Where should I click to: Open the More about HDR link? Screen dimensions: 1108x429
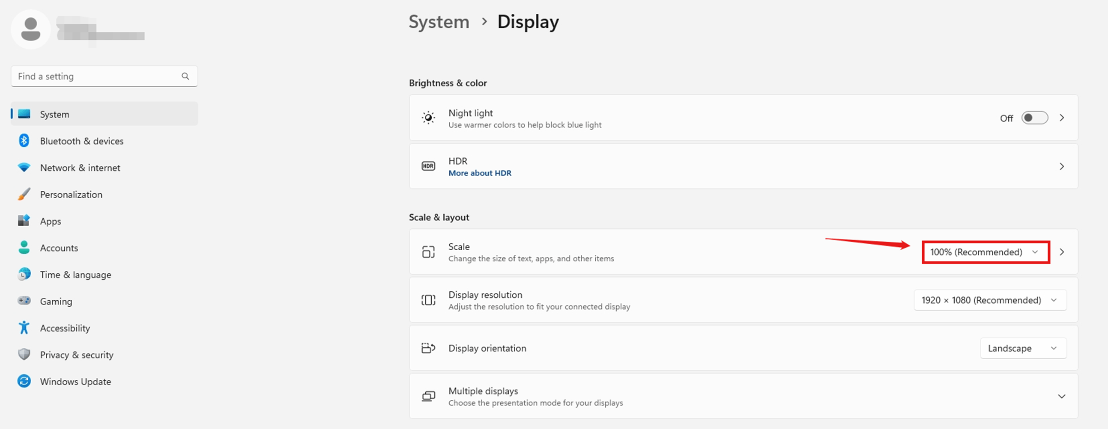[x=480, y=173]
